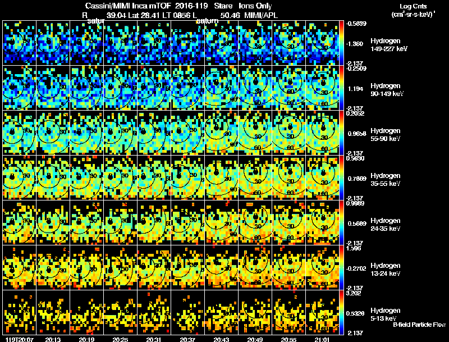Select the 24-35 keV image panel at 20:31
Viewport: 449px width, 342px height.
point(154,223)
